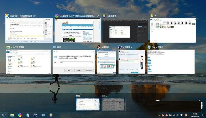Open the clock showing 15:15
The image size is (206, 118).
(195, 115)
